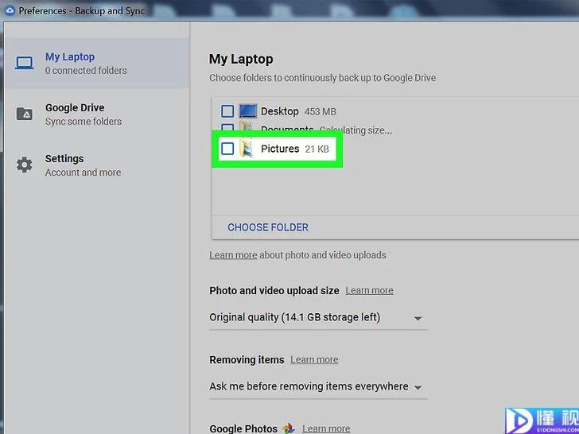Viewport: 579px width, 434px height.
Task: Click the Pictures folder name text
Action: click(280, 149)
